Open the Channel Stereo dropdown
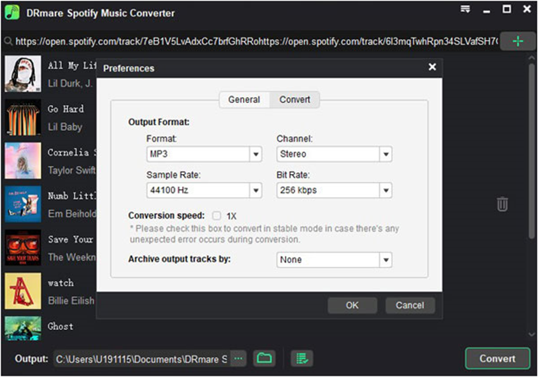539x377 pixels. [386, 154]
